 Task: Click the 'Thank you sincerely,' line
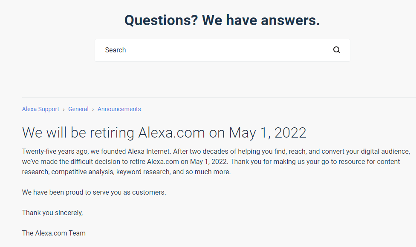(x=52, y=213)
